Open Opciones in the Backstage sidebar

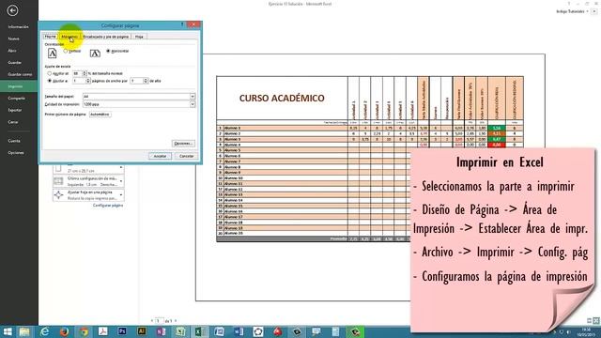coord(16,152)
